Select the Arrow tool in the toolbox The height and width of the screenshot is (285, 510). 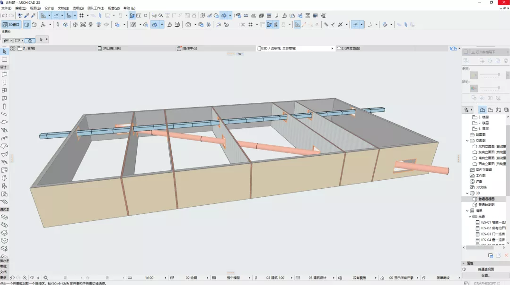point(4,51)
